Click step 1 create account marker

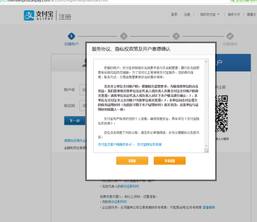point(71,36)
